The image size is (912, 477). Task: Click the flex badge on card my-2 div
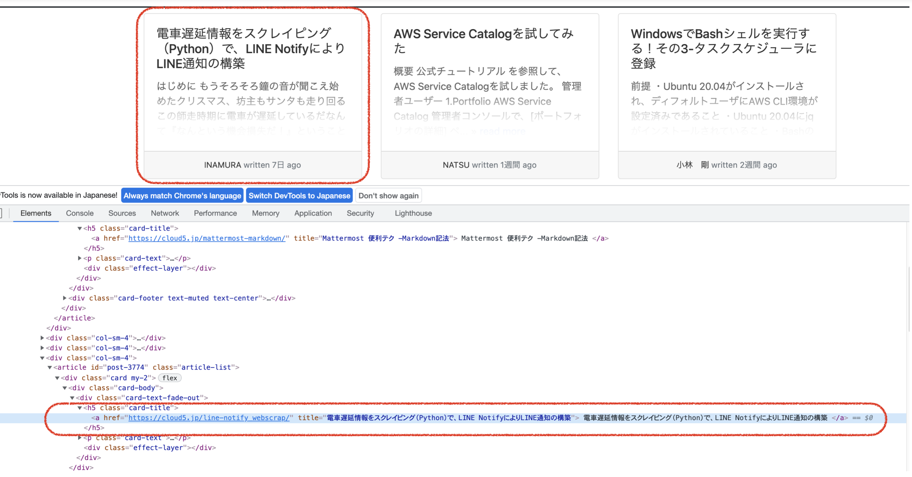(x=170, y=378)
